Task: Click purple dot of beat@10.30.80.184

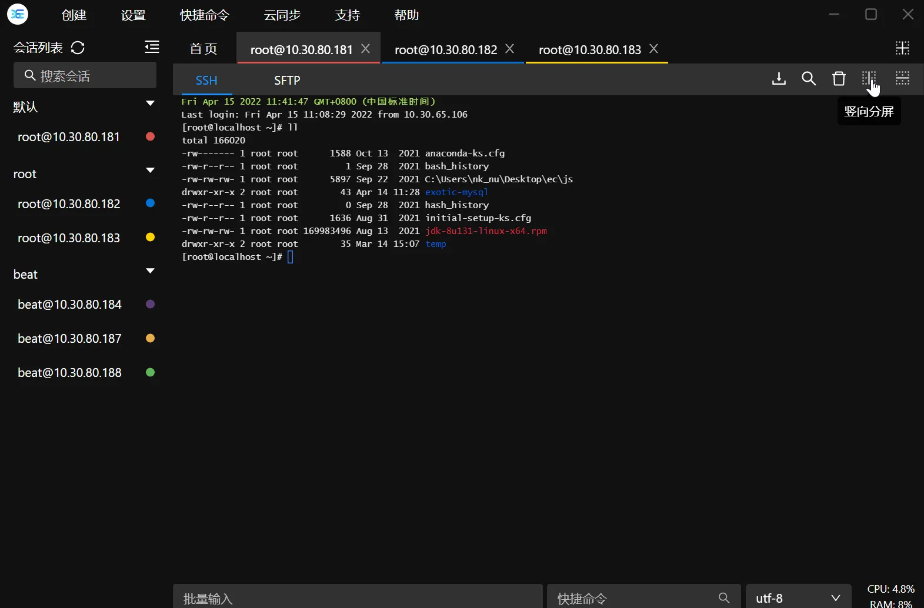Action: click(x=150, y=304)
